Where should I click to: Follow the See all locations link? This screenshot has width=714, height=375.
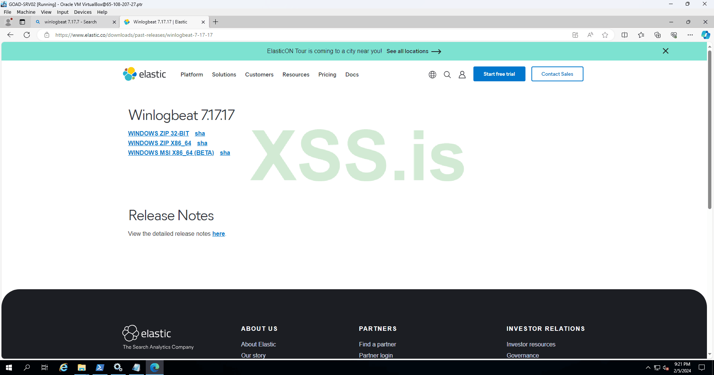(414, 51)
